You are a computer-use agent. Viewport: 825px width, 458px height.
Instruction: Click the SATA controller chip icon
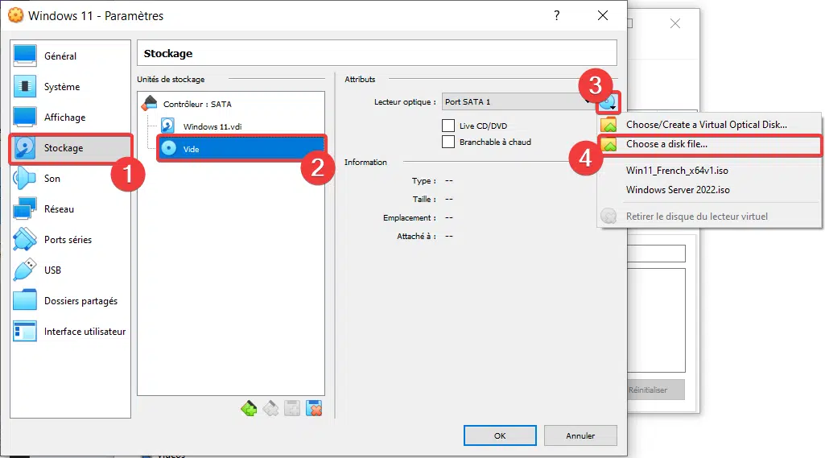150,103
